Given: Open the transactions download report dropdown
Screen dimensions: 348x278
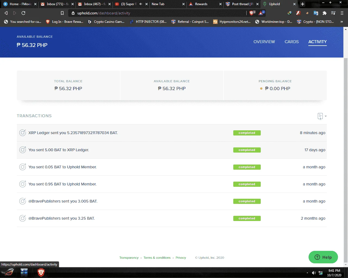Looking at the screenshot, I should 322,116.
